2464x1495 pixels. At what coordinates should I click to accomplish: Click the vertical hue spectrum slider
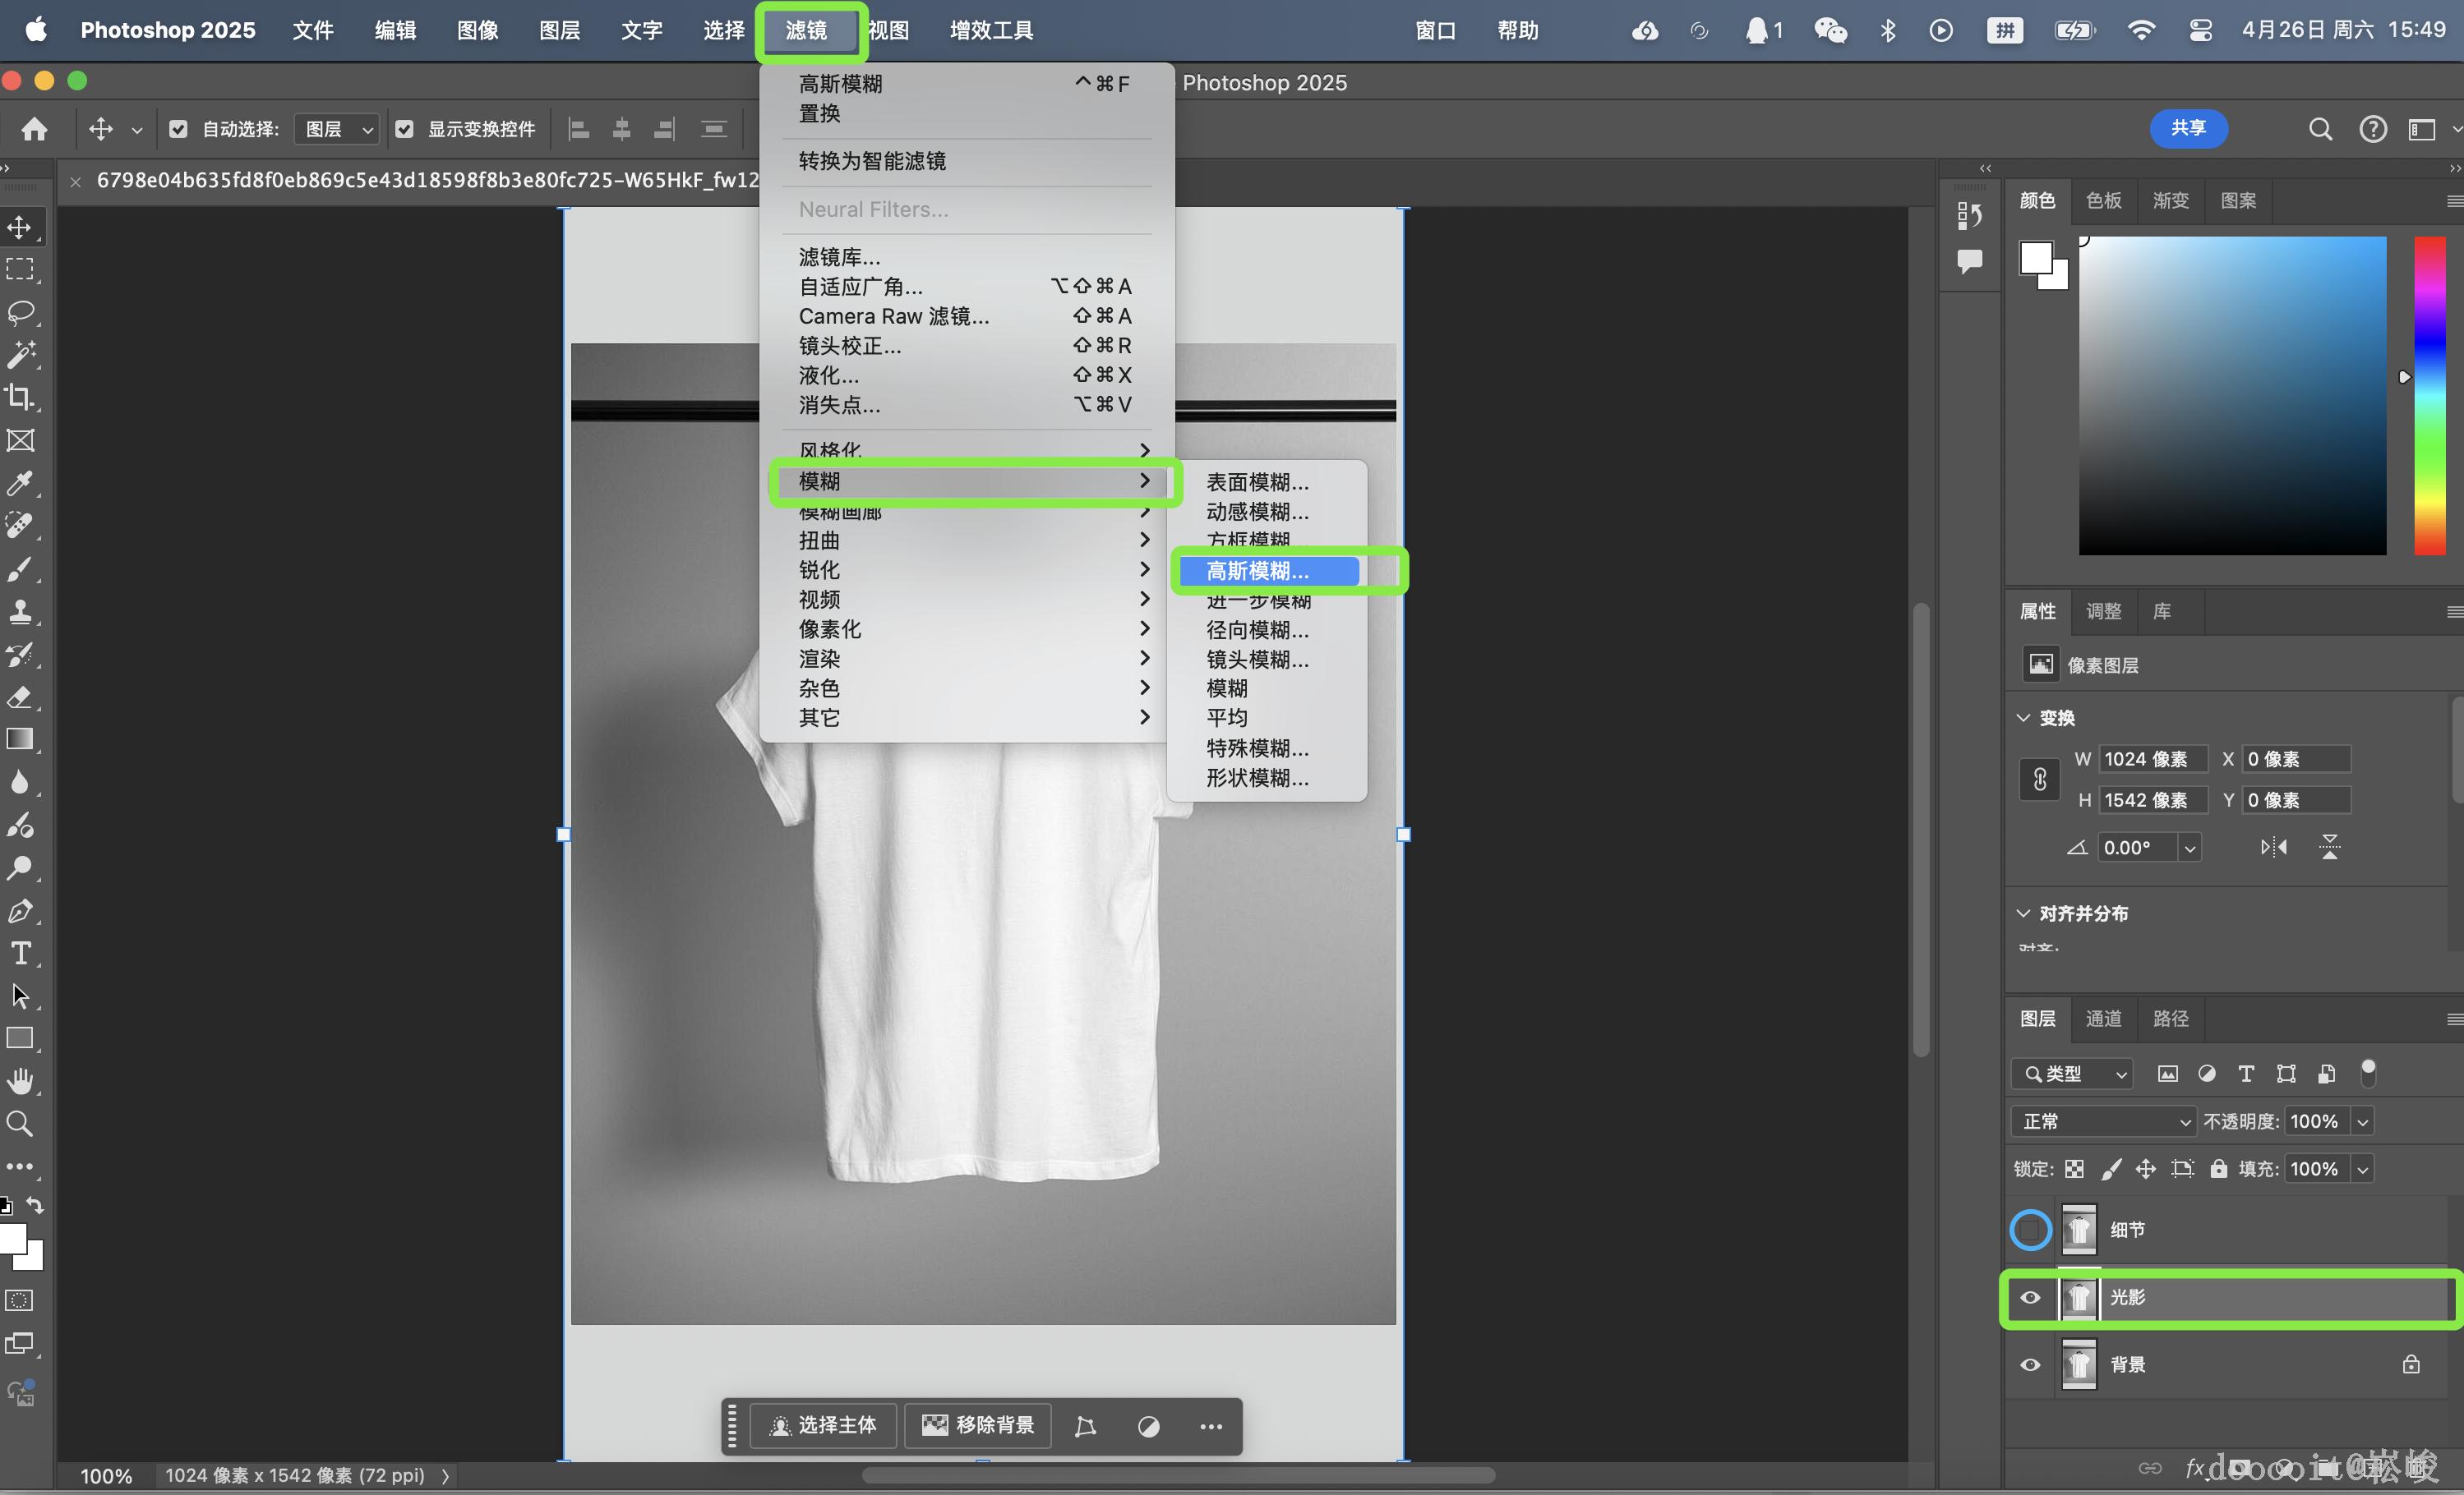[2429, 396]
